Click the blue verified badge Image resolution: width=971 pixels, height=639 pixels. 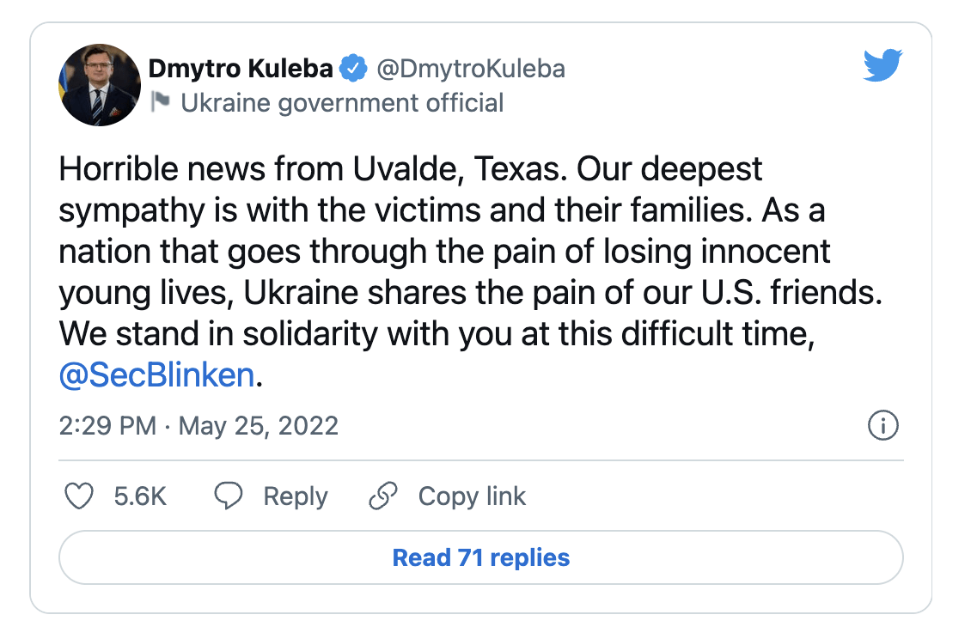pyautogui.click(x=353, y=68)
